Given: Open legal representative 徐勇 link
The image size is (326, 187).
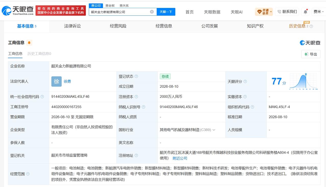Looking at the screenshot, I should coord(67,81).
